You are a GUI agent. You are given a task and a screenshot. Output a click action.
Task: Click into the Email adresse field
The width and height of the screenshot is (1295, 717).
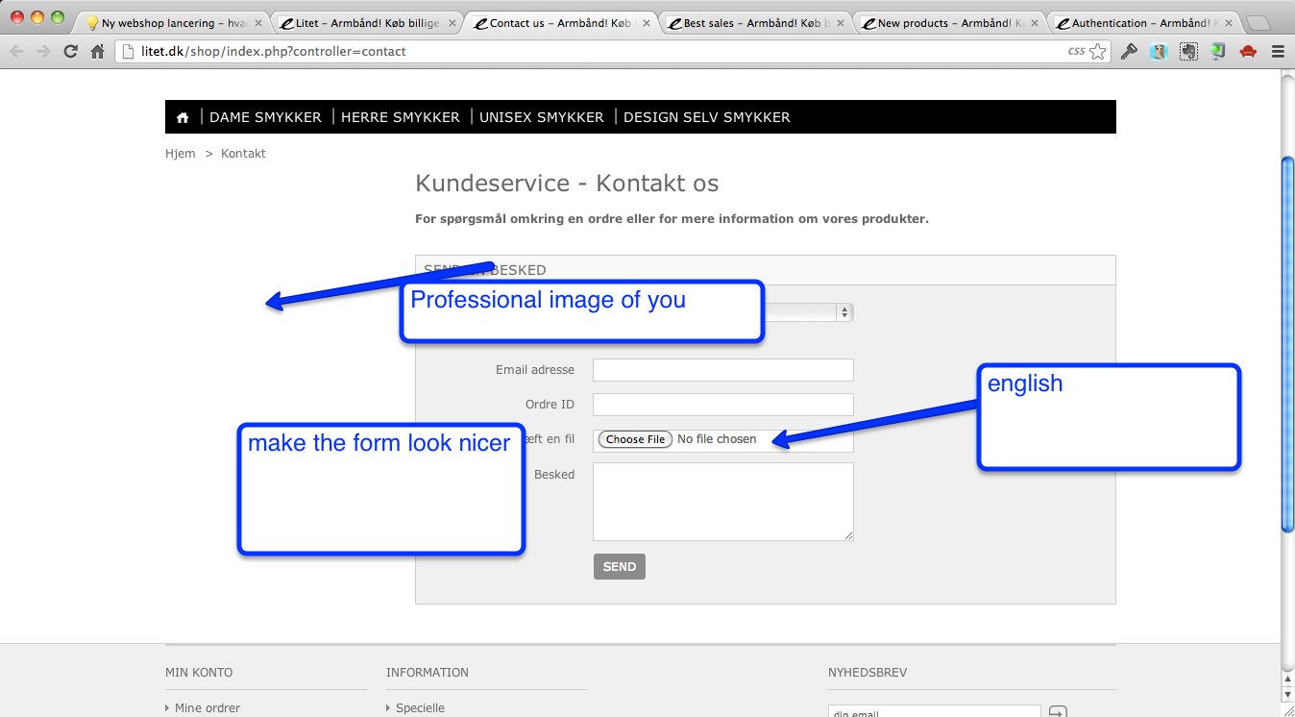[x=722, y=370]
